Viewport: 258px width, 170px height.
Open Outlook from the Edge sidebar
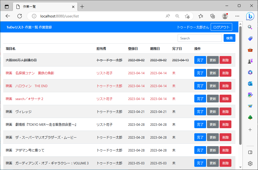250,84
